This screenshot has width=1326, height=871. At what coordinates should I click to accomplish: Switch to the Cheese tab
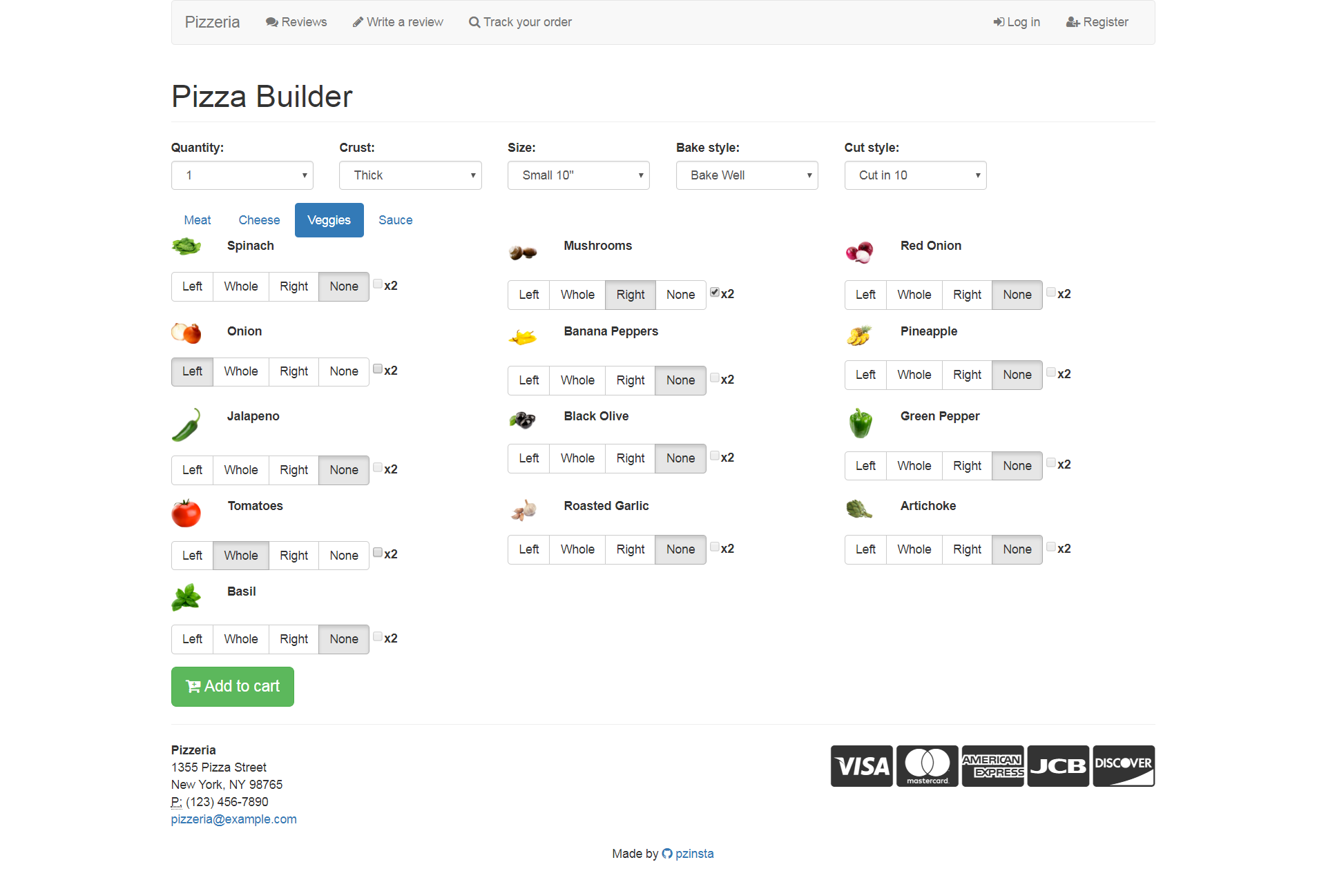click(259, 220)
